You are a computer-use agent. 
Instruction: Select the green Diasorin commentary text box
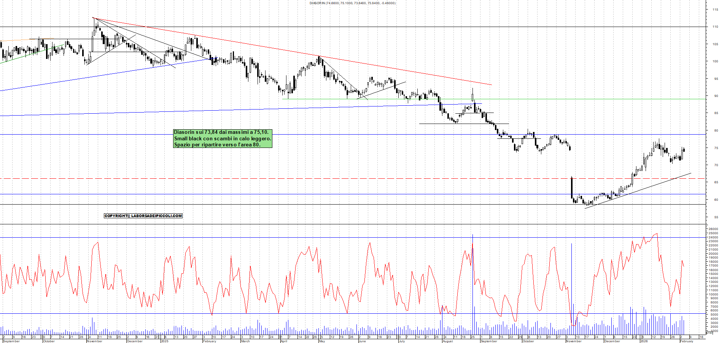coord(223,138)
